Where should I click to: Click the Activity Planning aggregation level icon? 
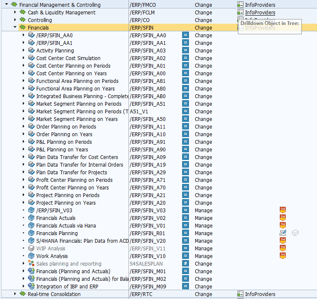[31, 50]
